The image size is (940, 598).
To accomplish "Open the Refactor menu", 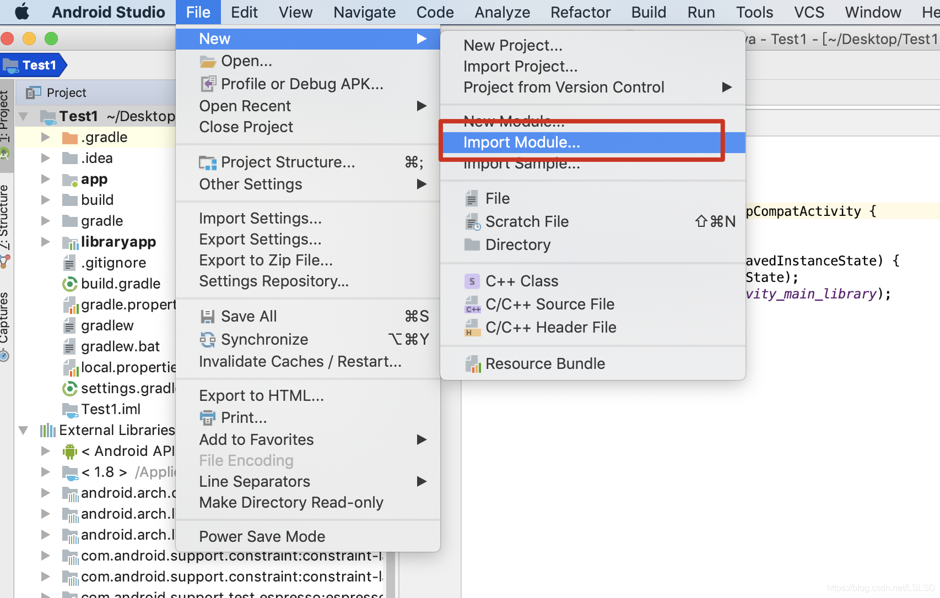I will [580, 12].
